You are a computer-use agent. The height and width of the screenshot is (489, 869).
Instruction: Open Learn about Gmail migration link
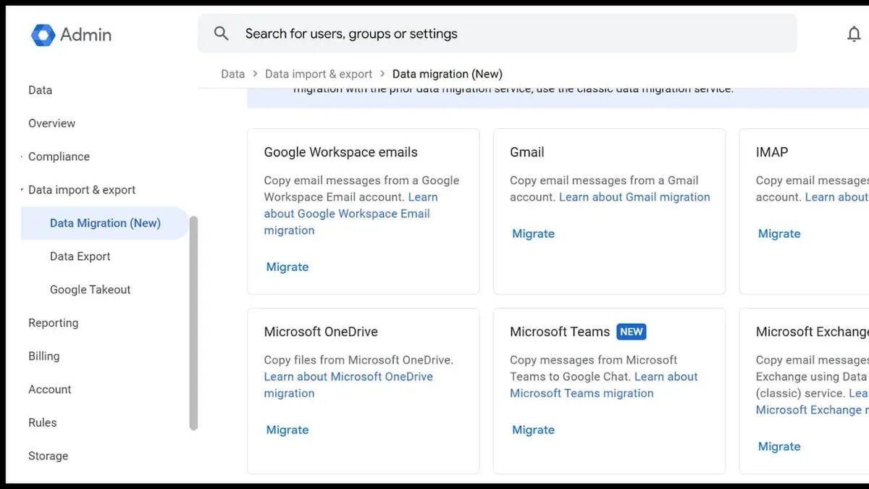pos(634,197)
